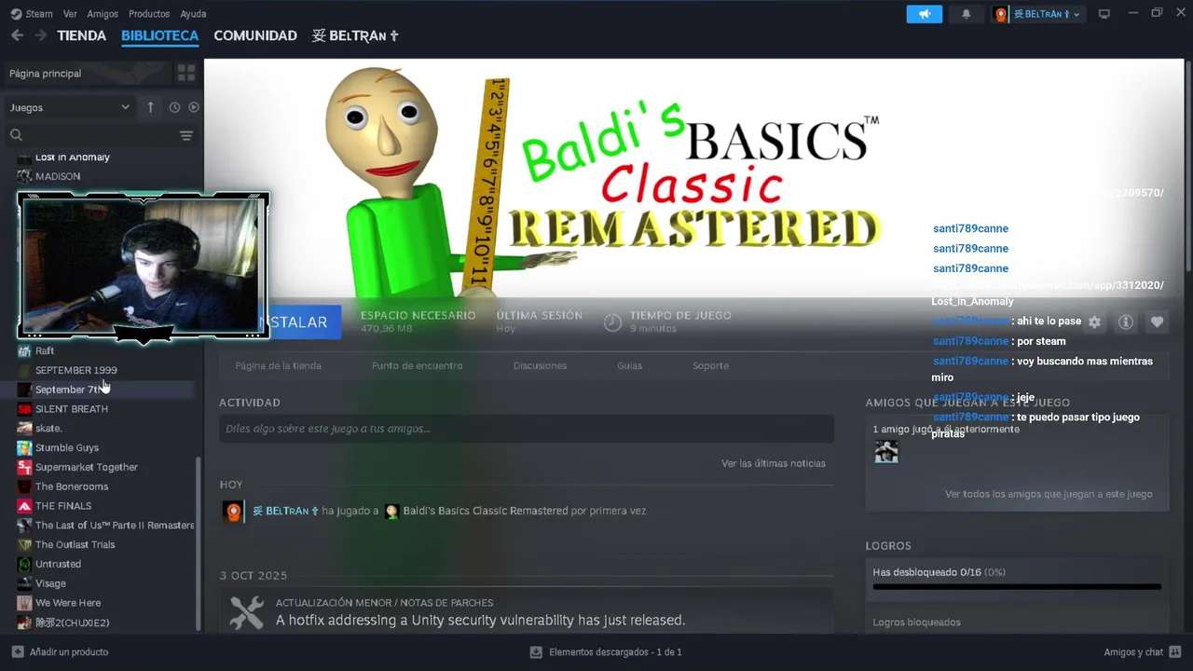Click the friend avatar under Amigos section
The height and width of the screenshot is (671, 1193).
pyautogui.click(x=886, y=452)
